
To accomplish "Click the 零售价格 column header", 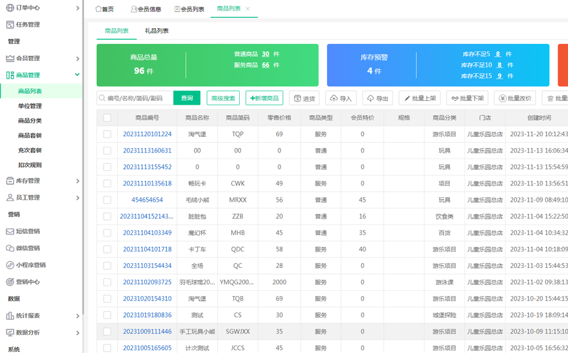I will tap(279, 118).
